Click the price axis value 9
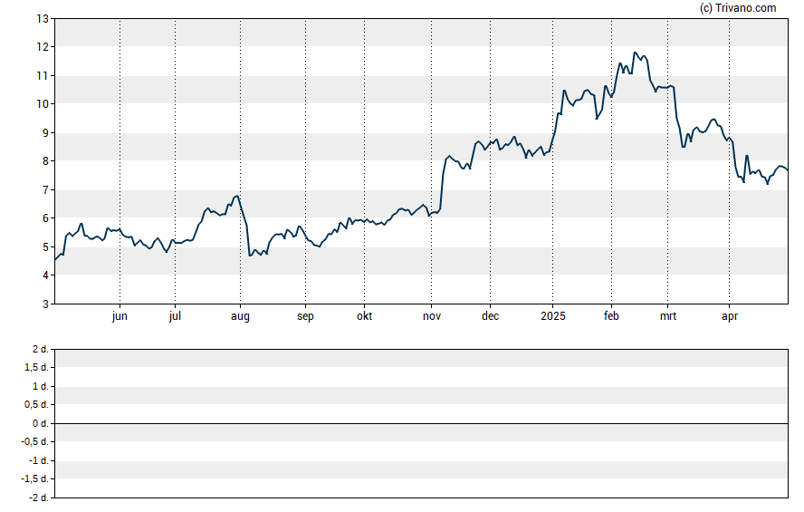804x512 pixels. point(45,133)
